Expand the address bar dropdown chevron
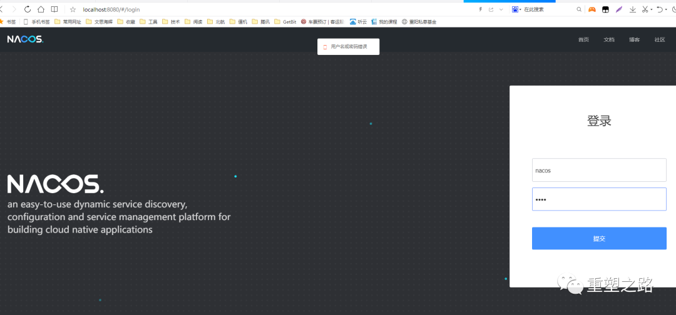Image resolution: width=676 pixels, height=315 pixels. pos(501,9)
